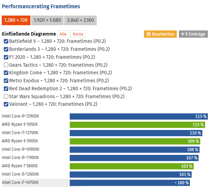Viewport: 212px width, 187px height.
Task: Select the 1.280 × 720 resolution tab
Action: click(16, 20)
